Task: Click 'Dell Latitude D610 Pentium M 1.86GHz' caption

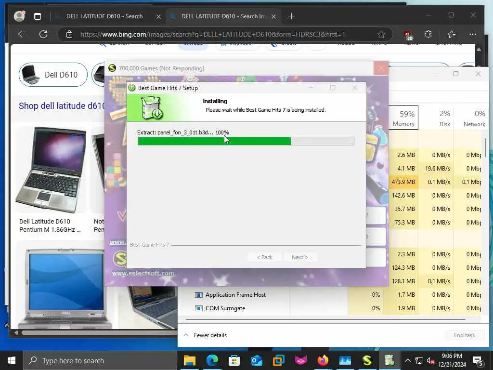Action: 50,225
